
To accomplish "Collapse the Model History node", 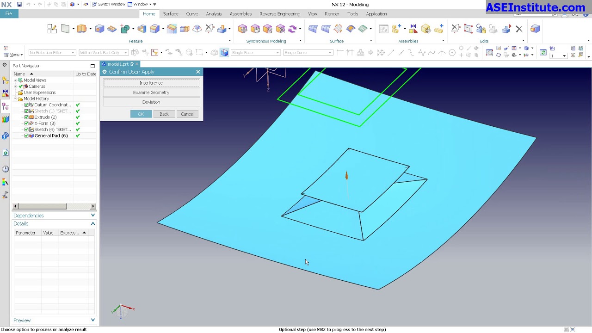I will 15,99.
